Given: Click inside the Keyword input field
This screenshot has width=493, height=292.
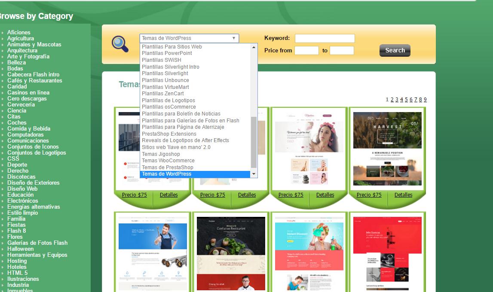Looking at the screenshot, I should (325, 38).
